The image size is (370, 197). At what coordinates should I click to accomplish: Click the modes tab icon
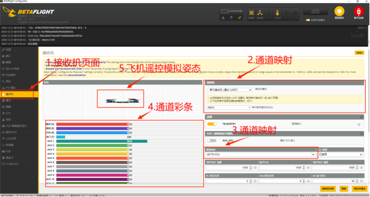click(x=3, y=101)
